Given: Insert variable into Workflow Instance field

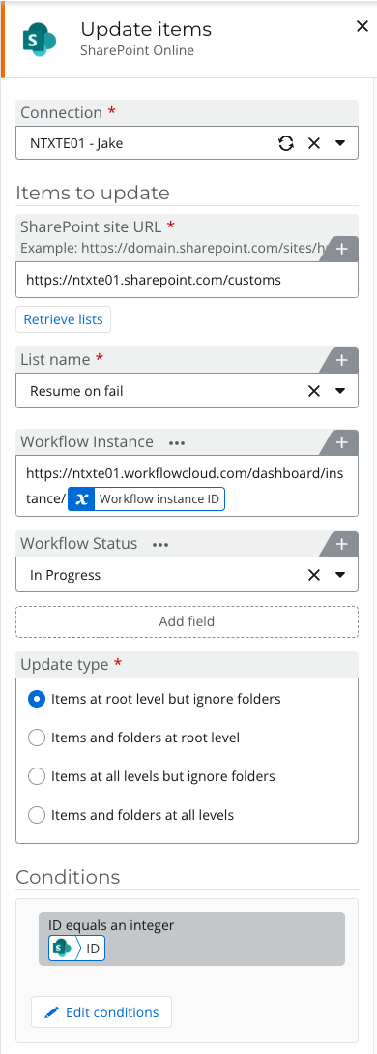Looking at the screenshot, I should (341, 442).
